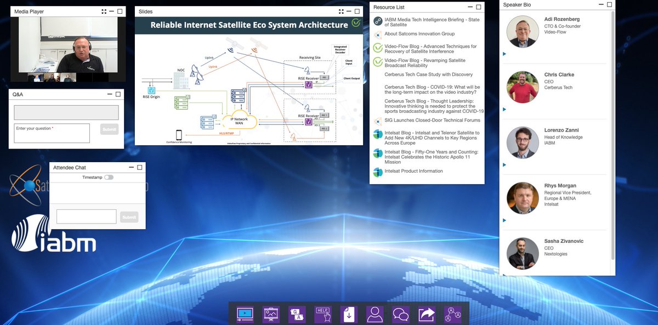Image resolution: width=658 pixels, height=325 pixels.
Task: Click icon beside About Satcoms Innovation Group
Action: click(378, 34)
